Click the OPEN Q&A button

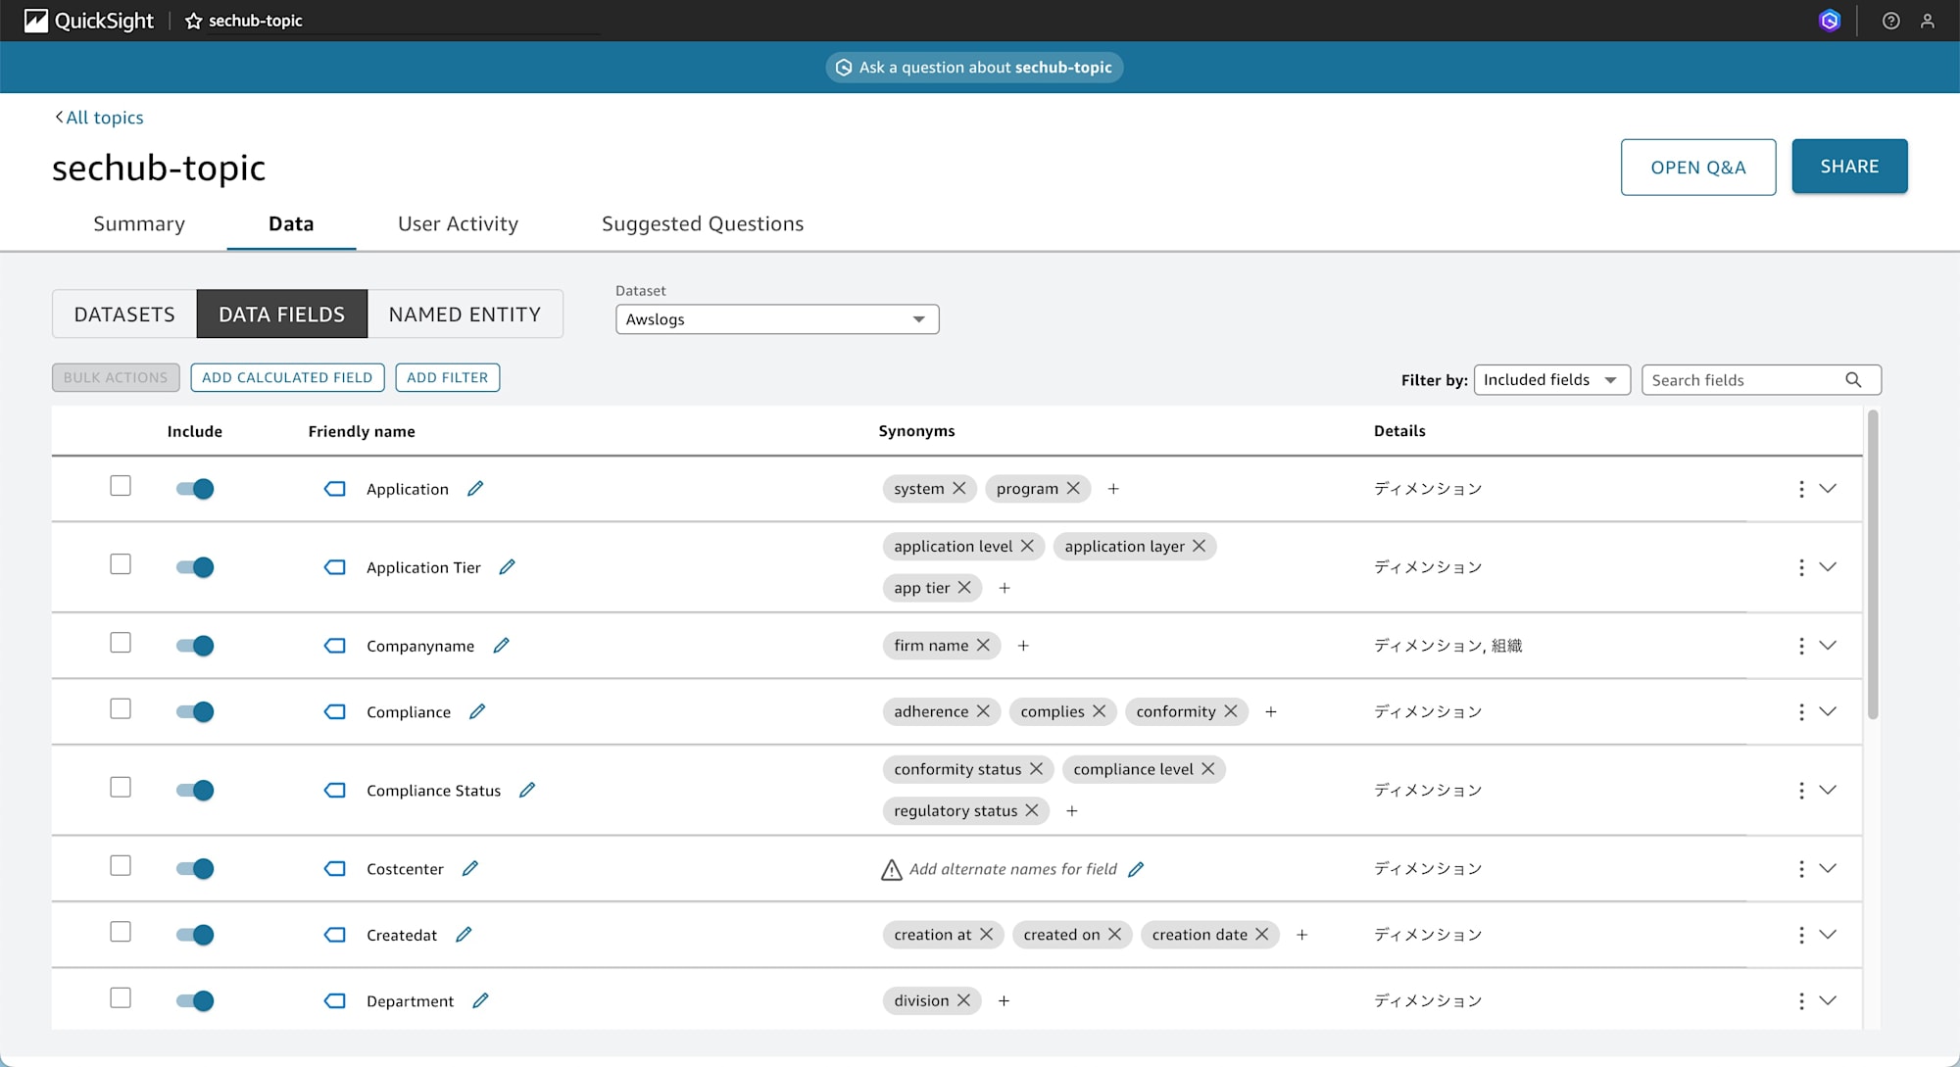[x=1698, y=167]
